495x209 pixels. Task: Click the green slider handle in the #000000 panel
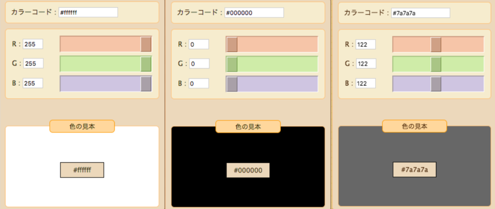pyautogui.click(x=232, y=64)
